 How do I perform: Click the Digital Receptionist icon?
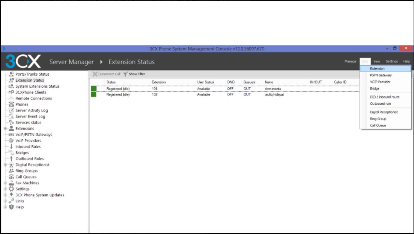pos(11,165)
